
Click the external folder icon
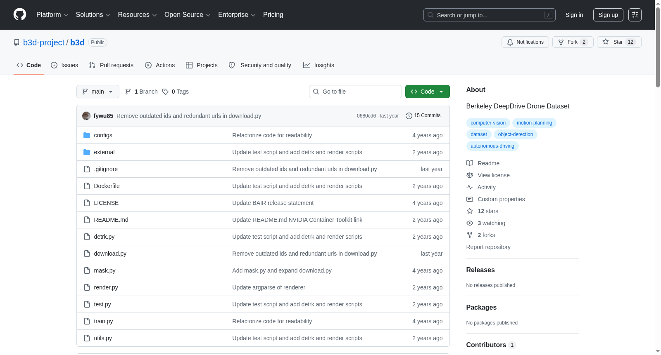87,152
